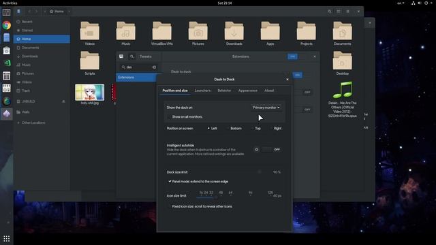The width and height of the screenshot is (436, 245).
Task: Open the en input language menu
Action: click(401, 3)
